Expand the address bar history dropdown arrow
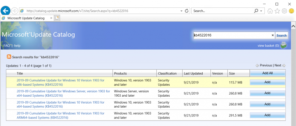The height and width of the screenshot is (126, 296). click(x=182, y=11)
